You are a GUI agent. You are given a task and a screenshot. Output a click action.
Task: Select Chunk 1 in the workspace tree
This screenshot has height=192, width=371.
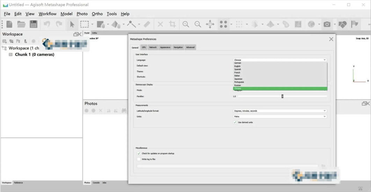tap(35, 54)
